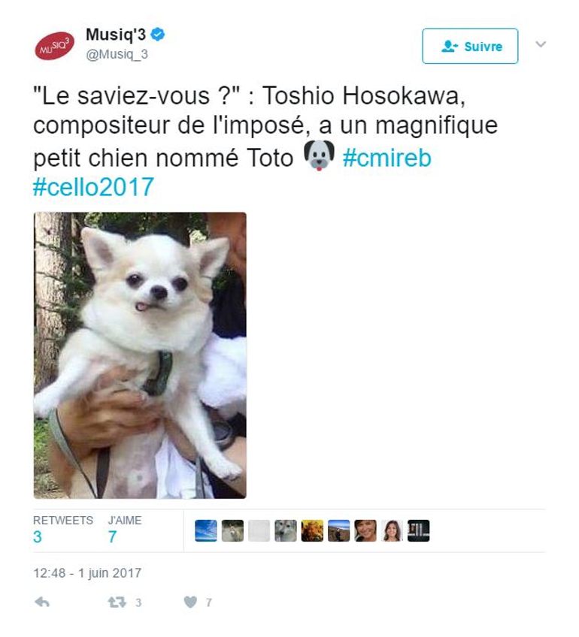Viewport: 579px width, 637px height.
Task: Open the last liker's dark avatar
Action: [418, 530]
